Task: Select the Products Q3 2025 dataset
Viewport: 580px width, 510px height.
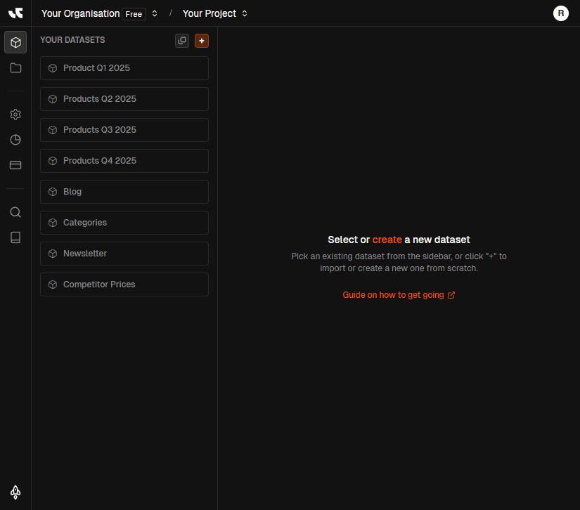Action: [x=124, y=130]
